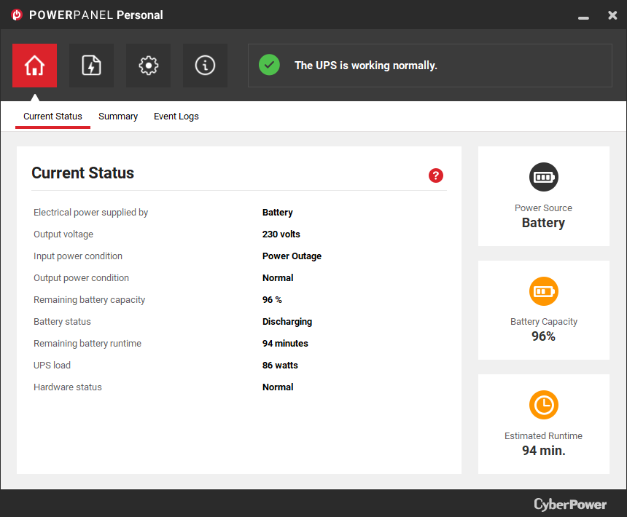This screenshot has width=627, height=517.
Task: Open the Configuration gear icon
Action: 148,66
